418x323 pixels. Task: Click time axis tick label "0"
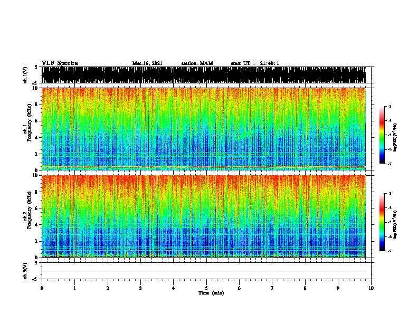[x=42, y=288]
